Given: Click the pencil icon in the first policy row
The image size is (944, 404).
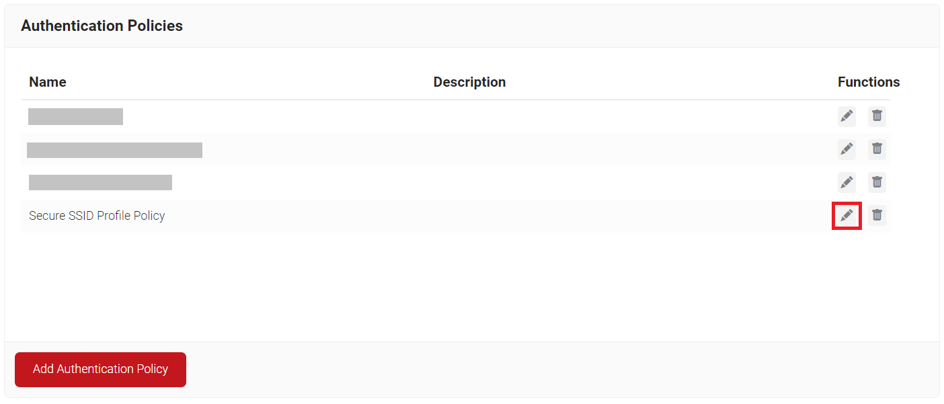Looking at the screenshot, I should coord(847,116).
